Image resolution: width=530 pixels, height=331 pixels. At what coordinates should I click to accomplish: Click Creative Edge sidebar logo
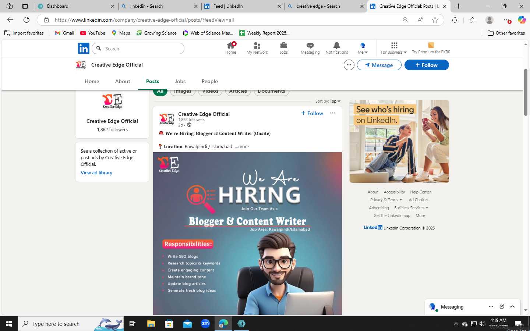pyautogui.click(x=112, y=101)
